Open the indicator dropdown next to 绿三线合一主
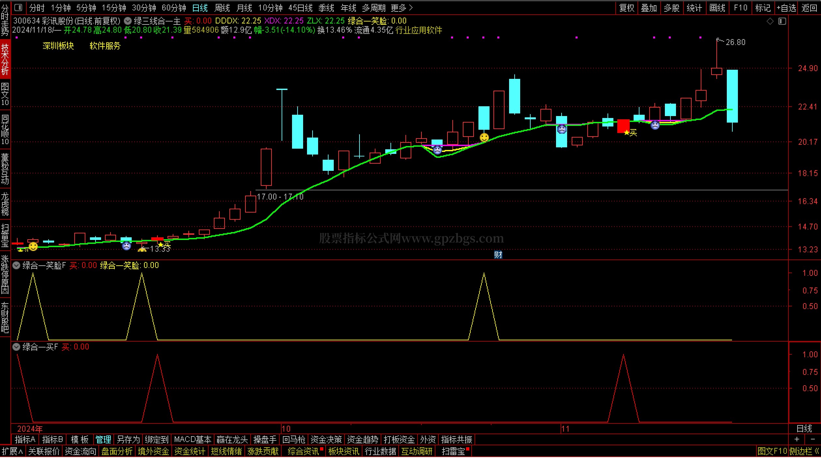The height and width of the screenshot is (458, 821). click(x=128, y=21)
